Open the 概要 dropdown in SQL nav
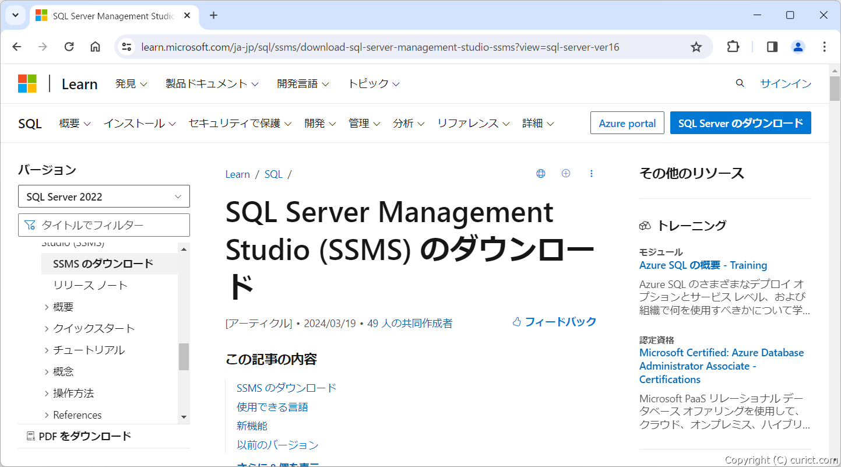This screenshot has width=841, height=467. tap(75, 123)
